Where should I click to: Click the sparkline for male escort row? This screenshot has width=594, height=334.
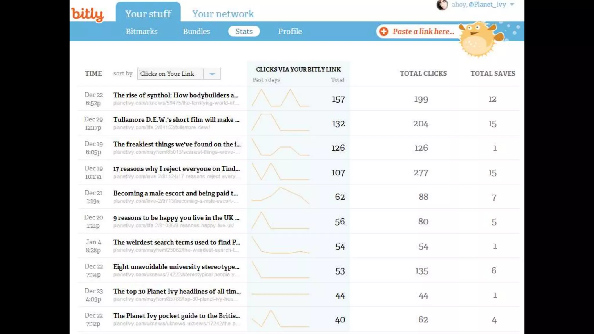click(280, 196)
